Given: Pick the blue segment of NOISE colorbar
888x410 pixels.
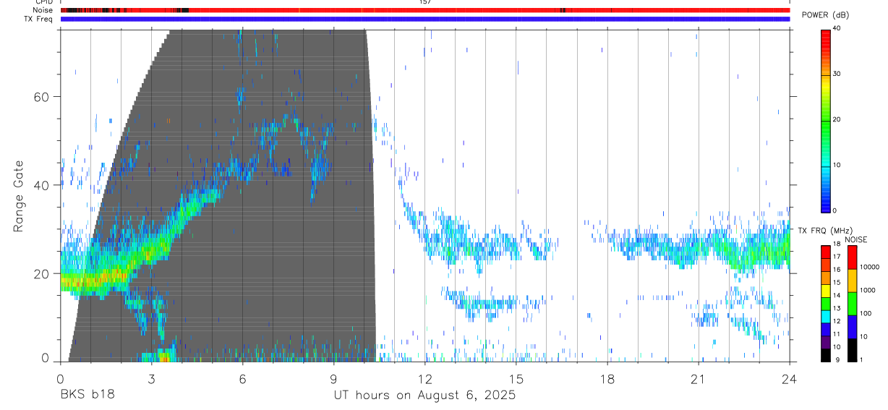Looking at the screenshot, I should (852, 327).
